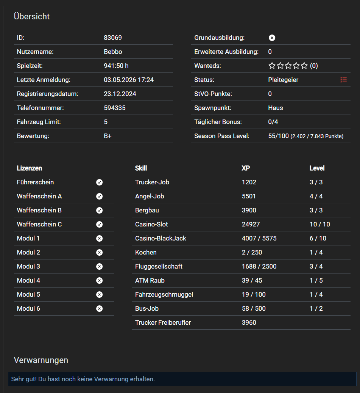This screenshot has width=360, height=393.
Task: Click the Grundausbildung cross icon
Action: pyautogui.click(x=272, y=38)
